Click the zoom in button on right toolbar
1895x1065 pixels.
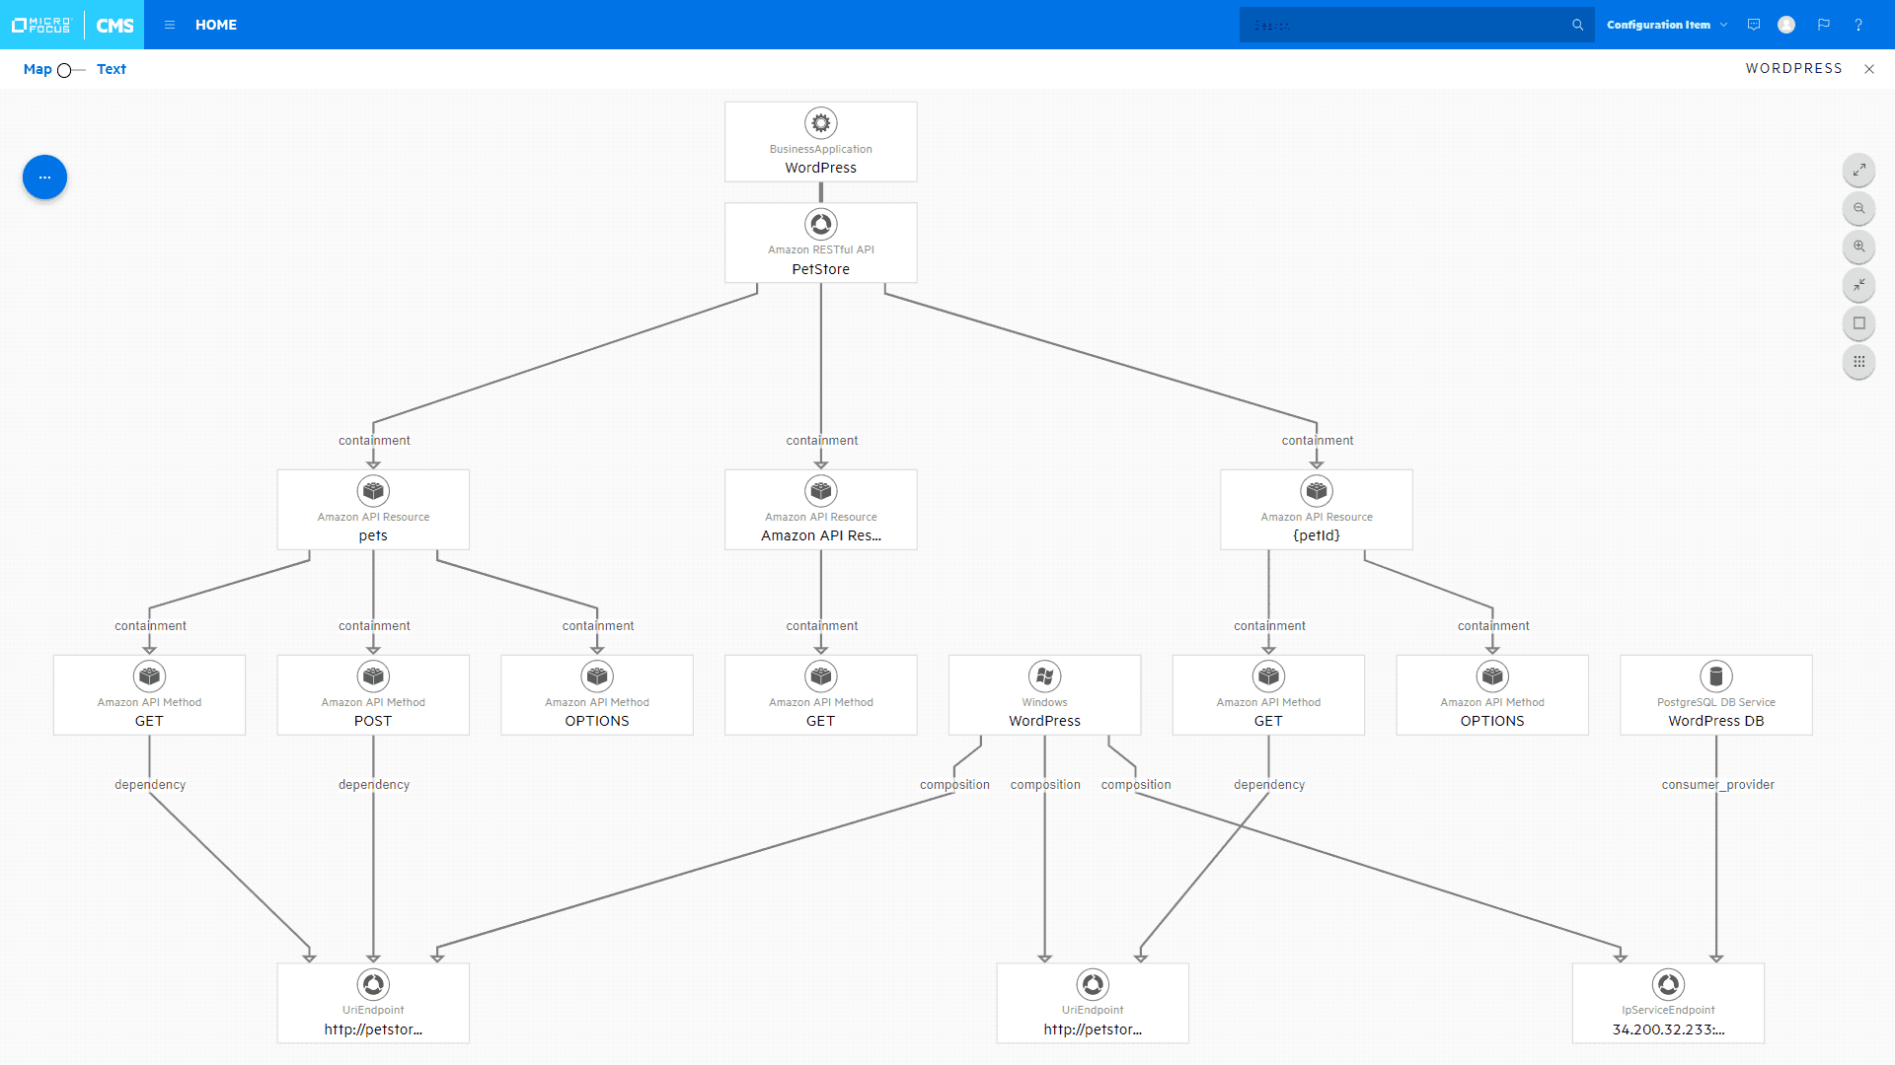coord(1863,248)
